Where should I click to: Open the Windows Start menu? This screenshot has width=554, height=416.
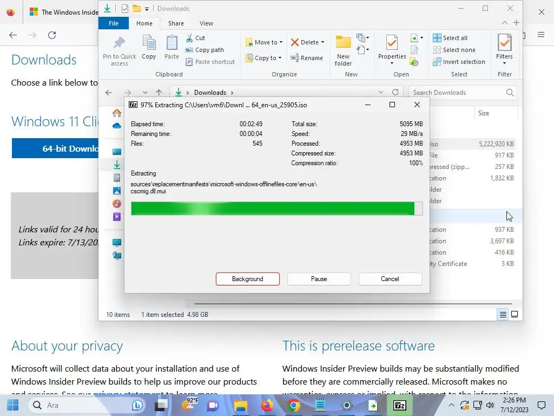[x=13, y=405]
